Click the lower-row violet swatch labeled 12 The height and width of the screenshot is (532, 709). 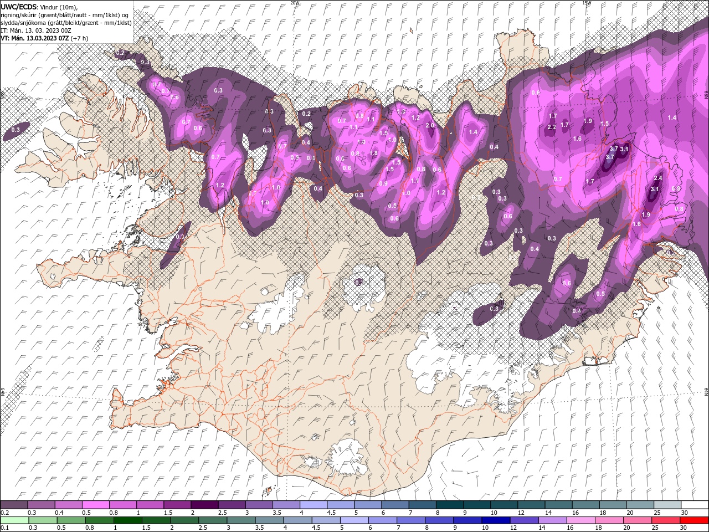tap(523, 520)
